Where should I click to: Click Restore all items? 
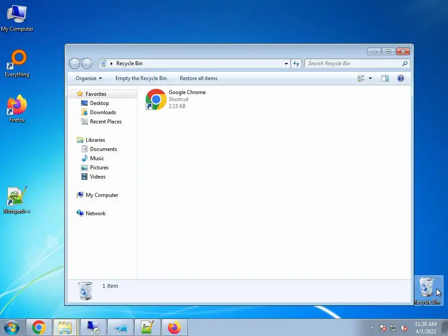pos(199,78)
